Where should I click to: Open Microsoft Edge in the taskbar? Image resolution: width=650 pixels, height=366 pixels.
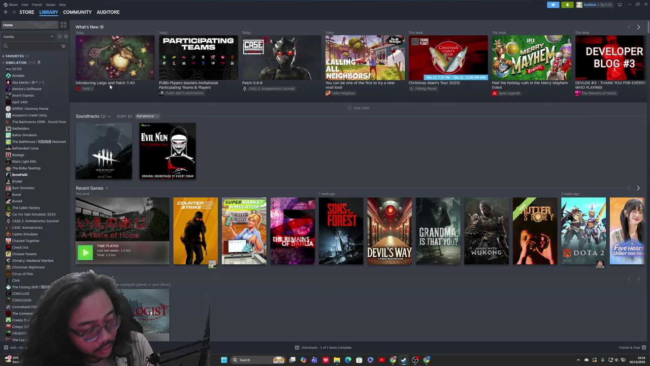pyautogui.click(x=348, y=360)
